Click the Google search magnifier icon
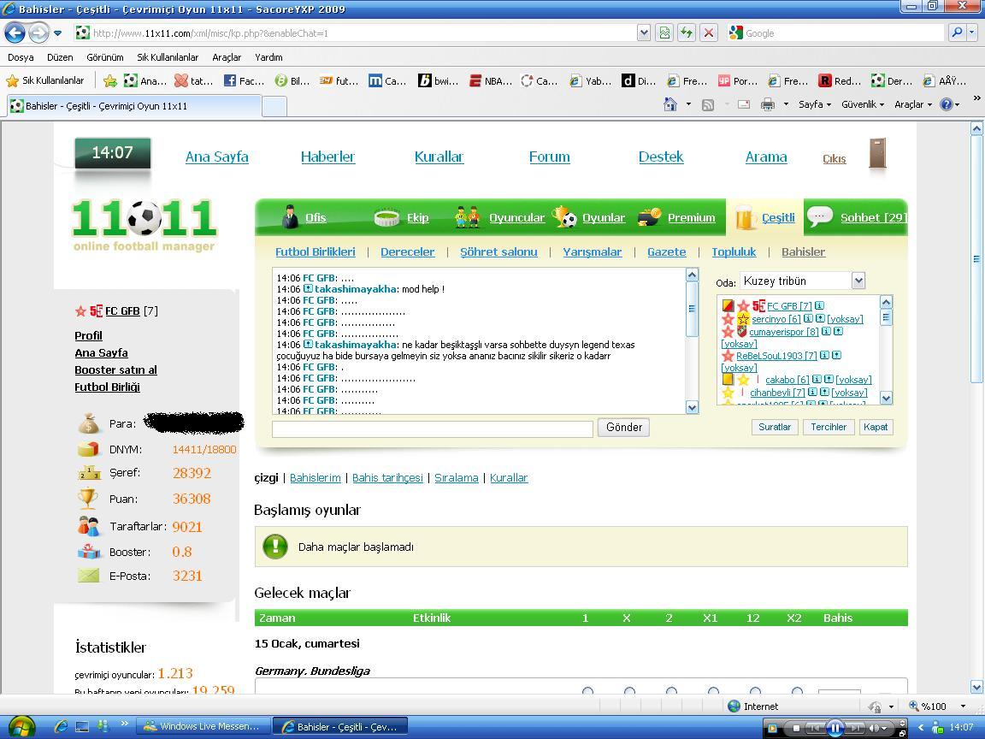 coord(957,33)
